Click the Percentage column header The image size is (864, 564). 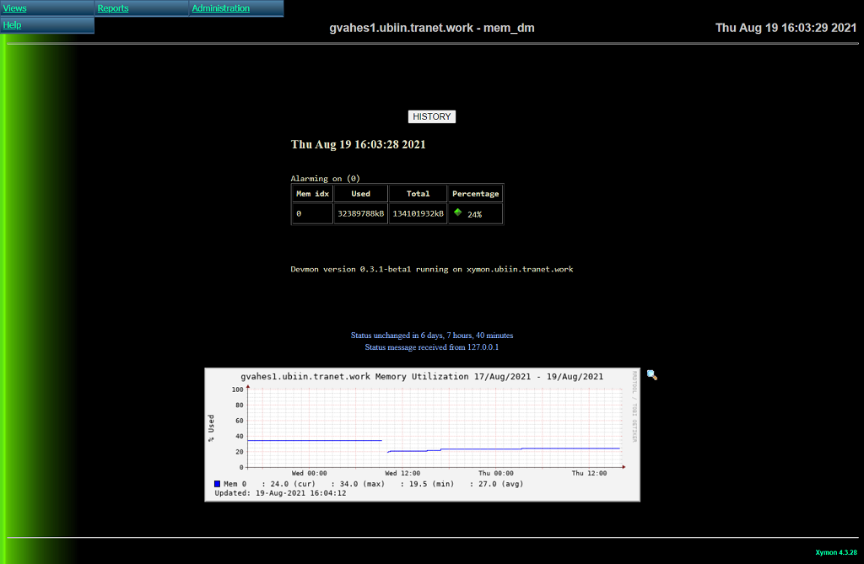pos(476,194)
